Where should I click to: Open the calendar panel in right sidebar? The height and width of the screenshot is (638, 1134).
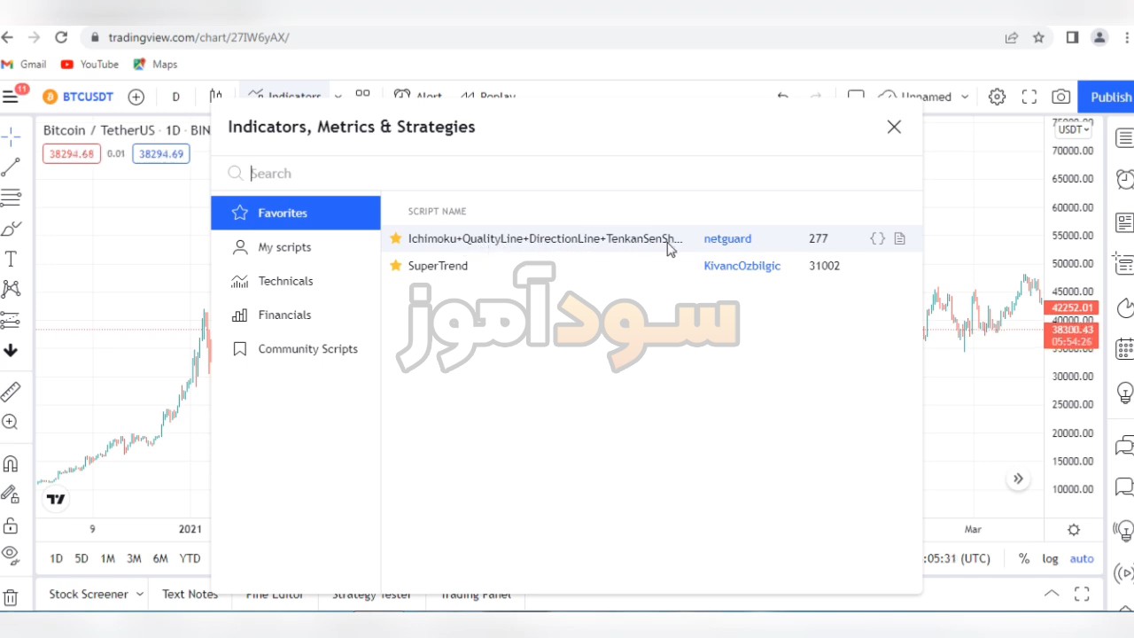coord(1124,348)
